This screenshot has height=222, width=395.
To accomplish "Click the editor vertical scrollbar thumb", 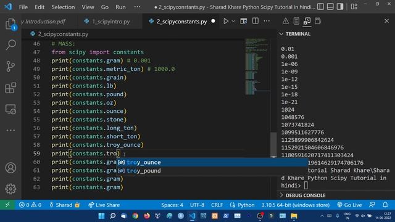I will click(273, 144).
